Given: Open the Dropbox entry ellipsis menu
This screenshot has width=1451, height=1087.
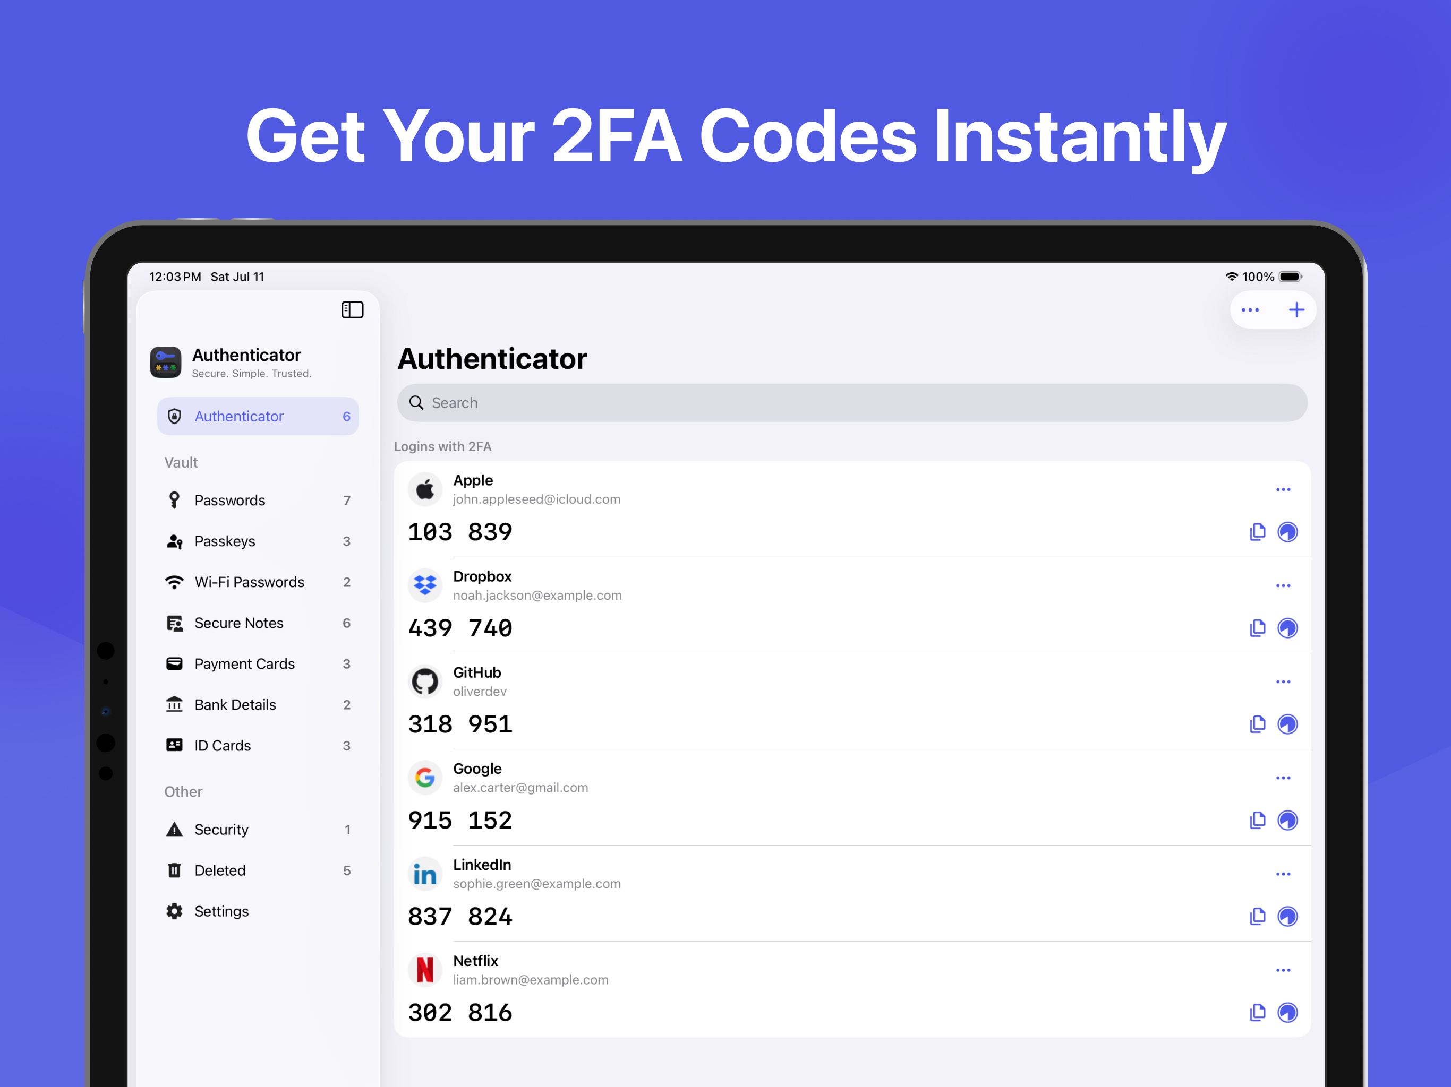Looking at the screenshot, I should click(1283, 585).
